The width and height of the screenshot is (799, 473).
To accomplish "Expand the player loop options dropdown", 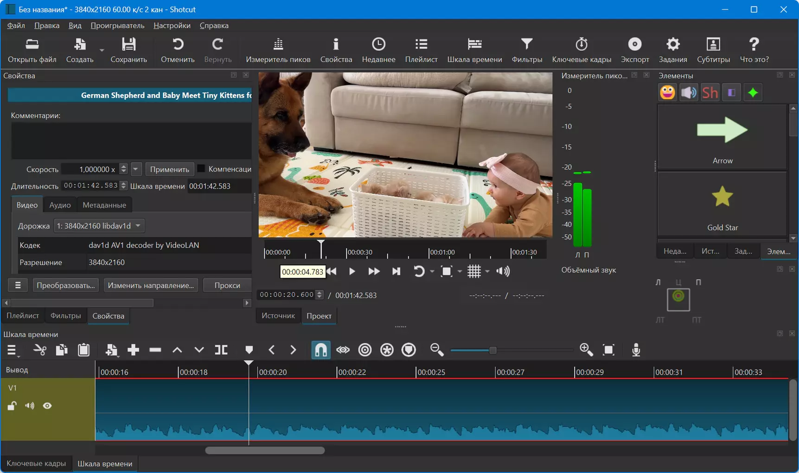I will [x=432, y=271].
